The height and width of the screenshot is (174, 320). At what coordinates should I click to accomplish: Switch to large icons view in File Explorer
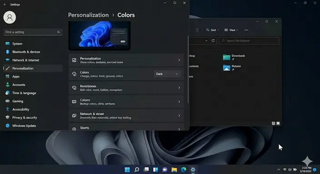tap(278, 123)
